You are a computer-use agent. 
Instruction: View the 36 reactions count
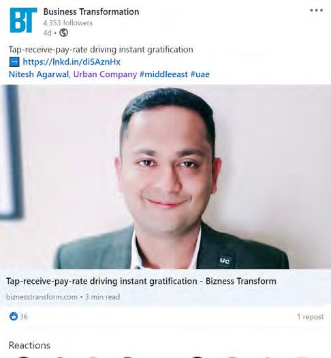(24, 316)
